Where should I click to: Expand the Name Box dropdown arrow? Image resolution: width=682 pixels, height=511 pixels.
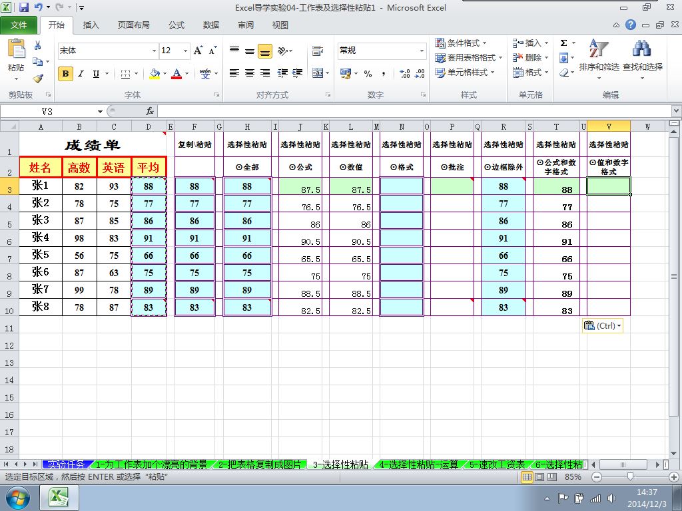pyautogui.click(x=100, y=112)
